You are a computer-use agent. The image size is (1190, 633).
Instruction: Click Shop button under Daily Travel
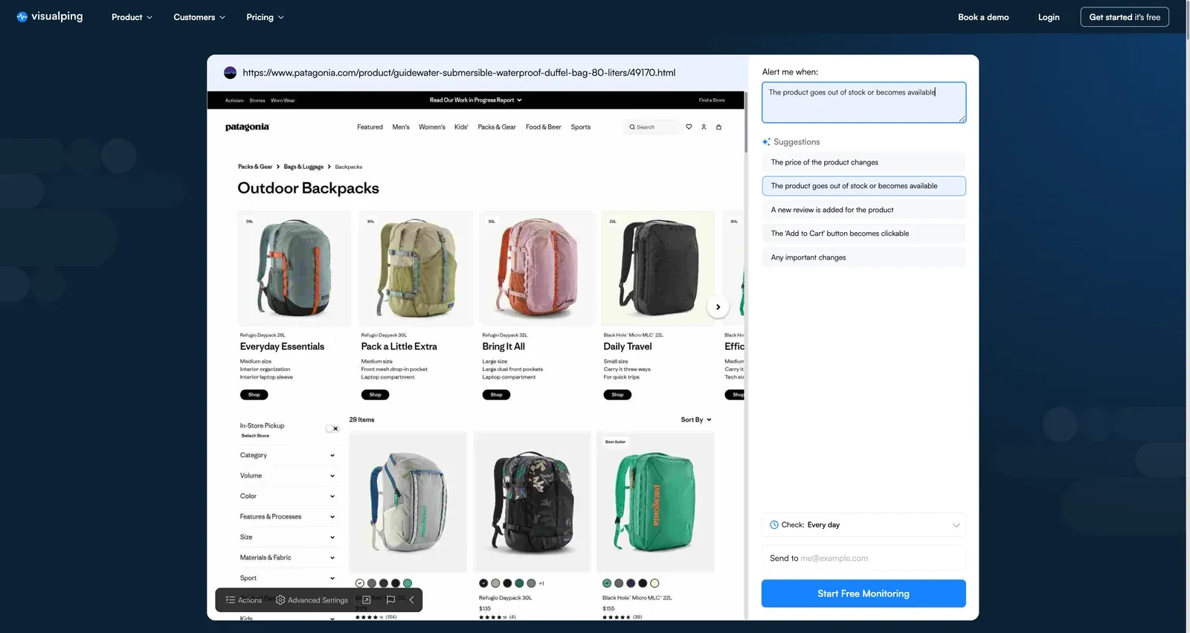617,395
